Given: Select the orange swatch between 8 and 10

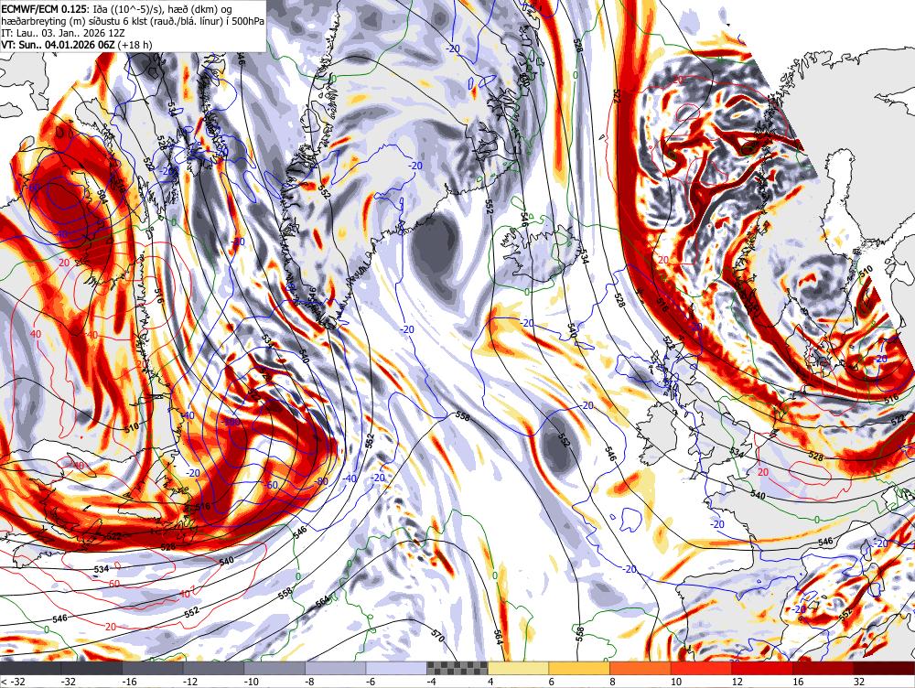Looking at the screenshot, I should [x=640, y=668].
